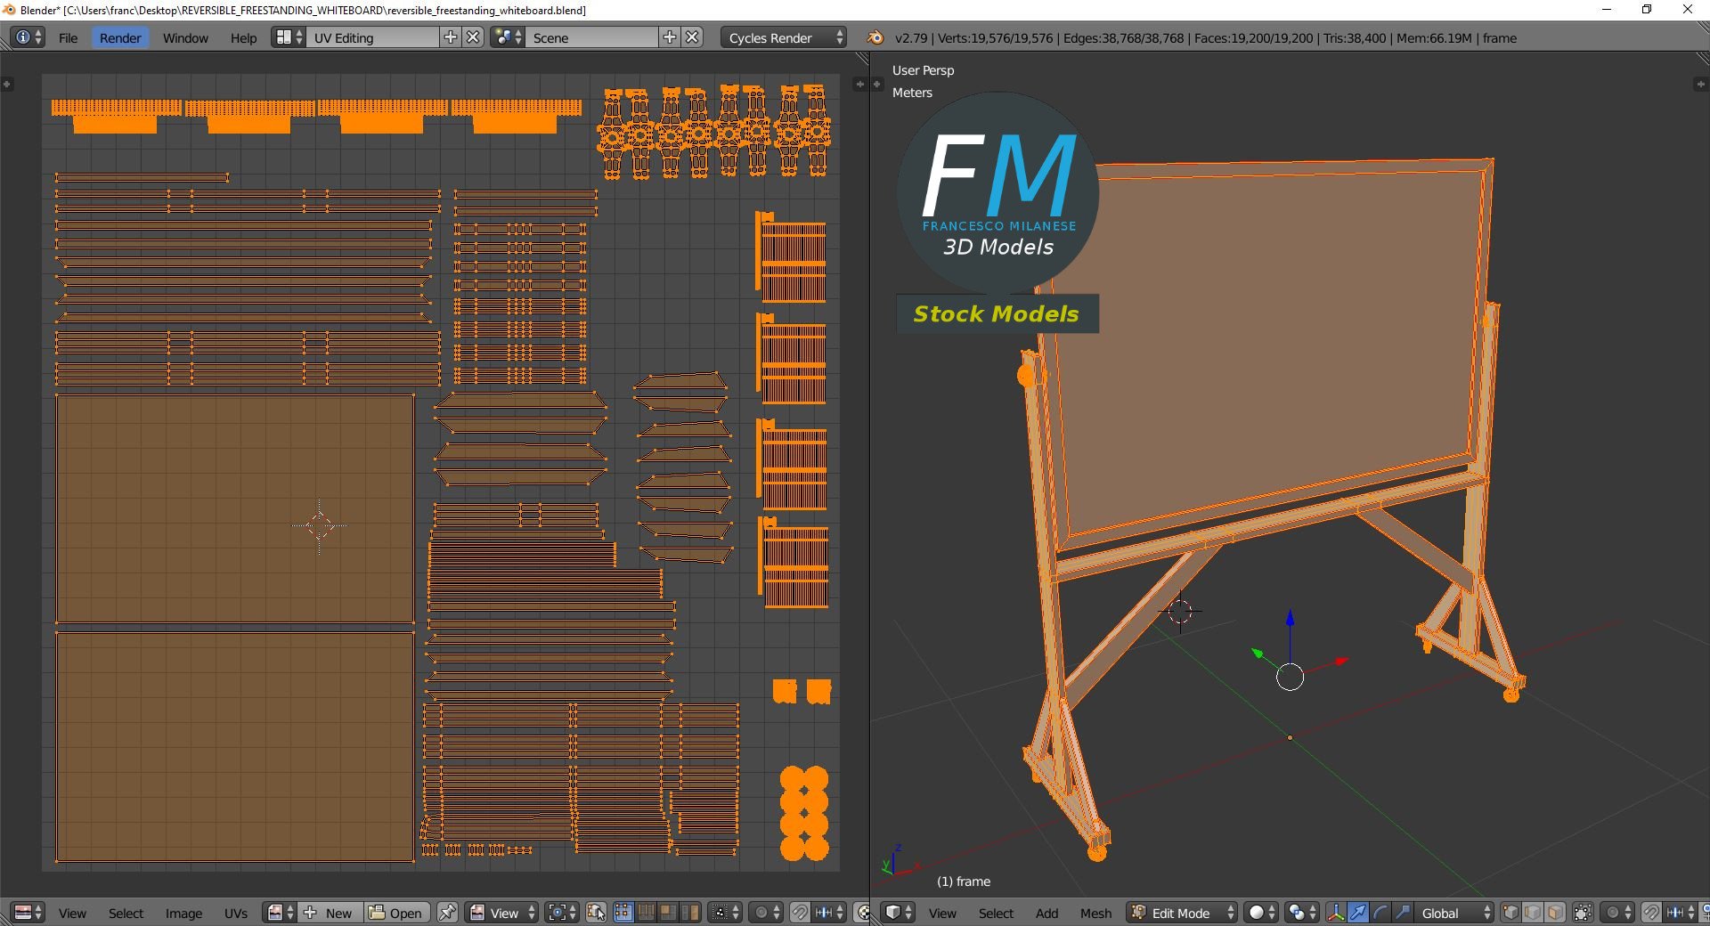1710x926 pixels.
Task: Click the New image button
Action: coord(330,913)
